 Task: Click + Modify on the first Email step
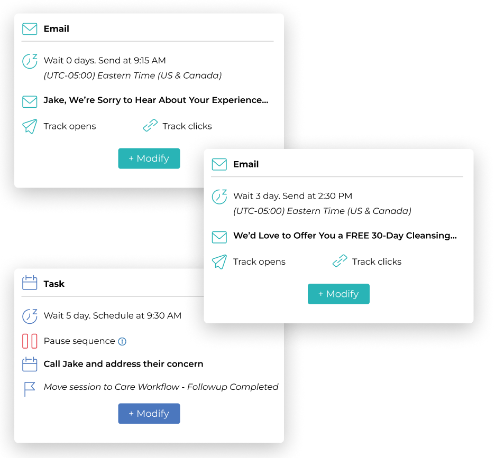(149, 158)
